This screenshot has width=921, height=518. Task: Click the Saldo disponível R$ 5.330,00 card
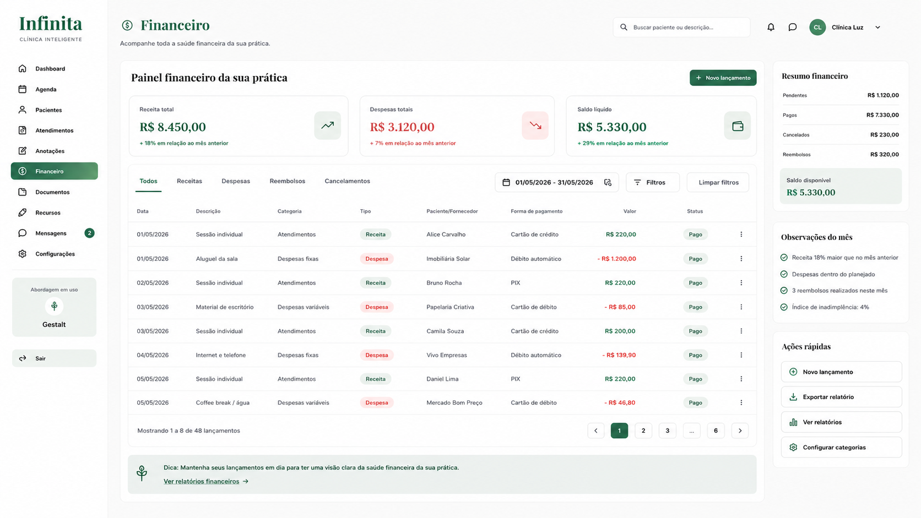click(841, 186)
